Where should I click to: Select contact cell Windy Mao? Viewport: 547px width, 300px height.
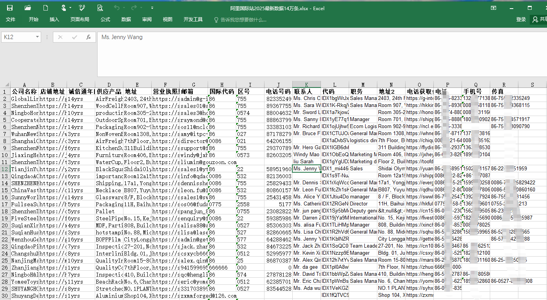click(307, 155)
